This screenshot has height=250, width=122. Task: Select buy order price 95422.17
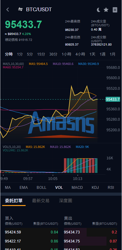pos(13,241)
